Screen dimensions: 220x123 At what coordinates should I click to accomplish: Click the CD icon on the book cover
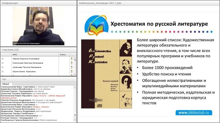pos(99,106)
